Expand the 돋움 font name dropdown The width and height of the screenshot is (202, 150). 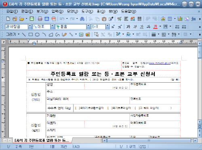click(x=88, y=27)
